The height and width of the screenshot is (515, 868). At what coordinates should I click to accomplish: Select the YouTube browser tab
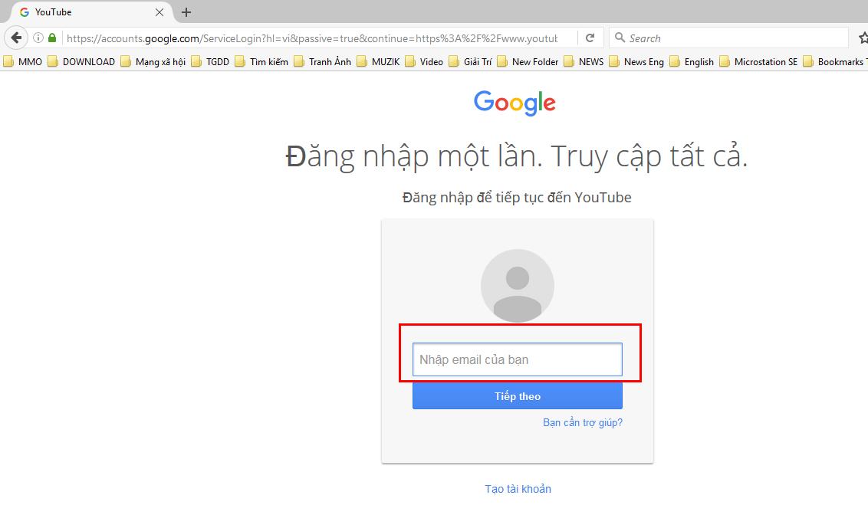90,12
